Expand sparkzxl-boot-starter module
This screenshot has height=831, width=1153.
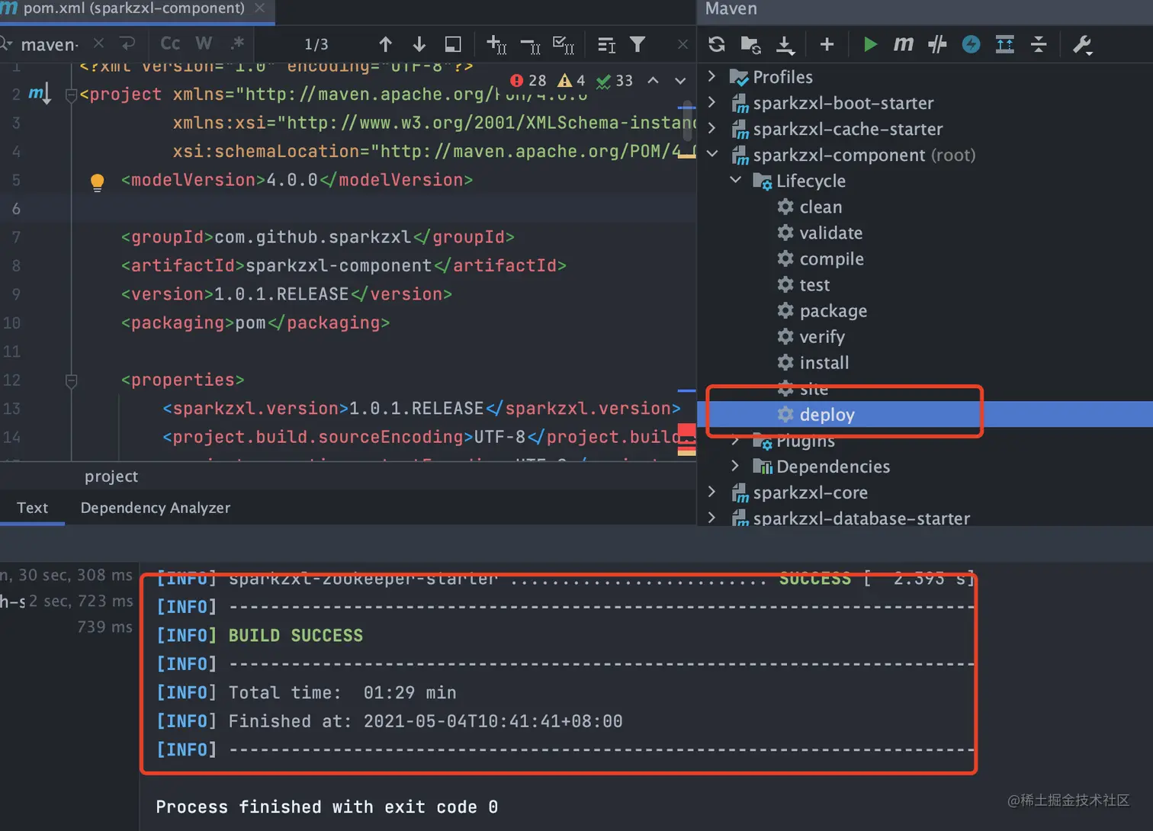click(711, 102)
